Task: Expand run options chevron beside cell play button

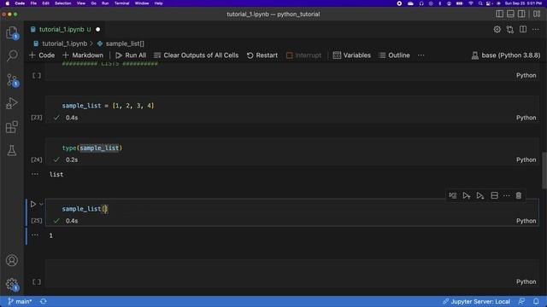Action: point(41,204)
